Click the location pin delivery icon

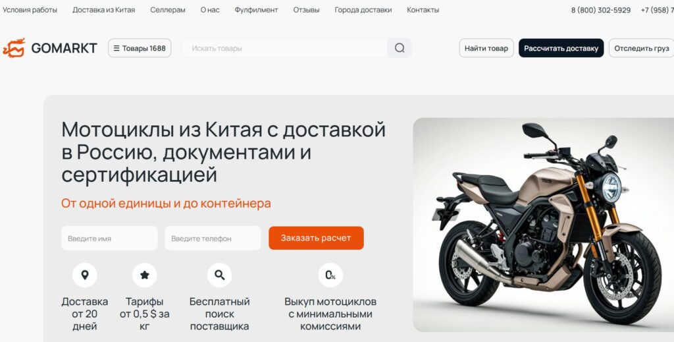coord(85,275)
